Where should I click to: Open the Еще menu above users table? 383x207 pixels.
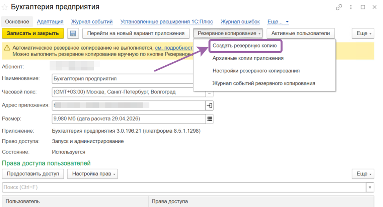pyautogui.click(x=363, y=174)
